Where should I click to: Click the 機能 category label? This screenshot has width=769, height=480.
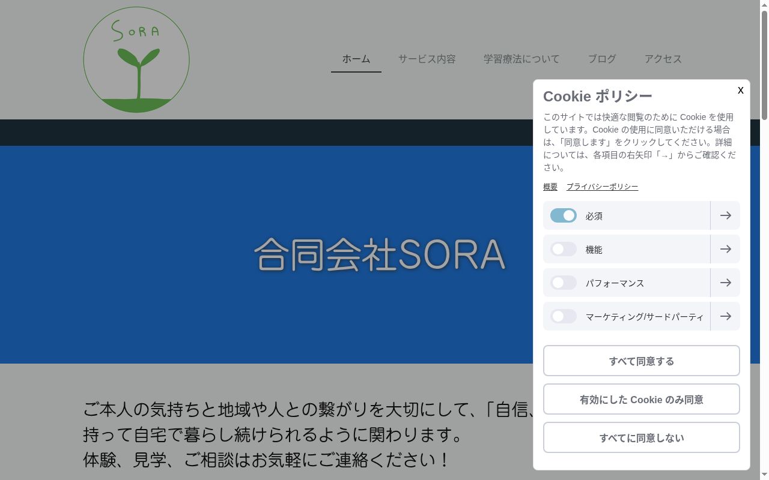[x=594, y=250]
